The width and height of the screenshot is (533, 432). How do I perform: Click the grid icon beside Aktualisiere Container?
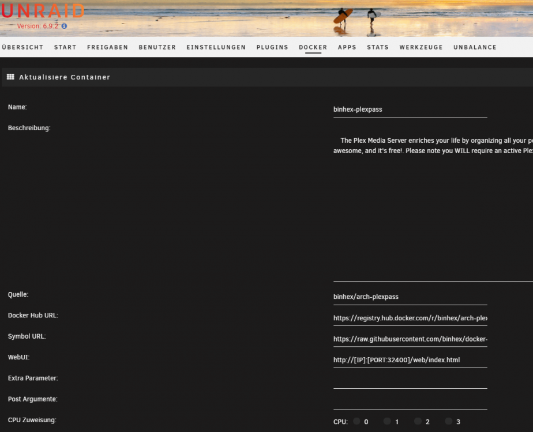point(10,77)
